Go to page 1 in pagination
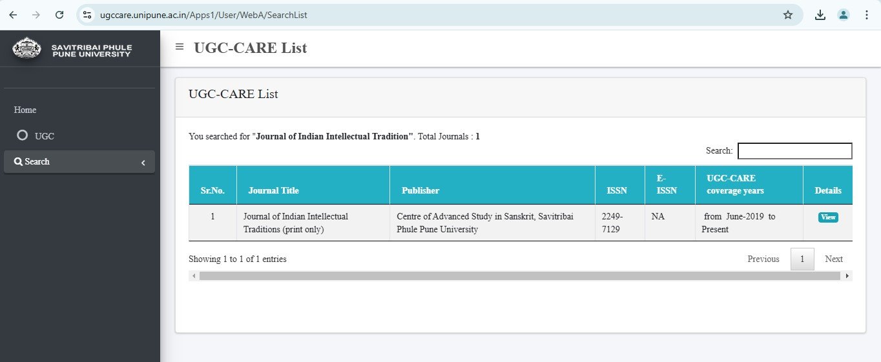The height and width of the screenshot is (362, 881). (802, 259)
